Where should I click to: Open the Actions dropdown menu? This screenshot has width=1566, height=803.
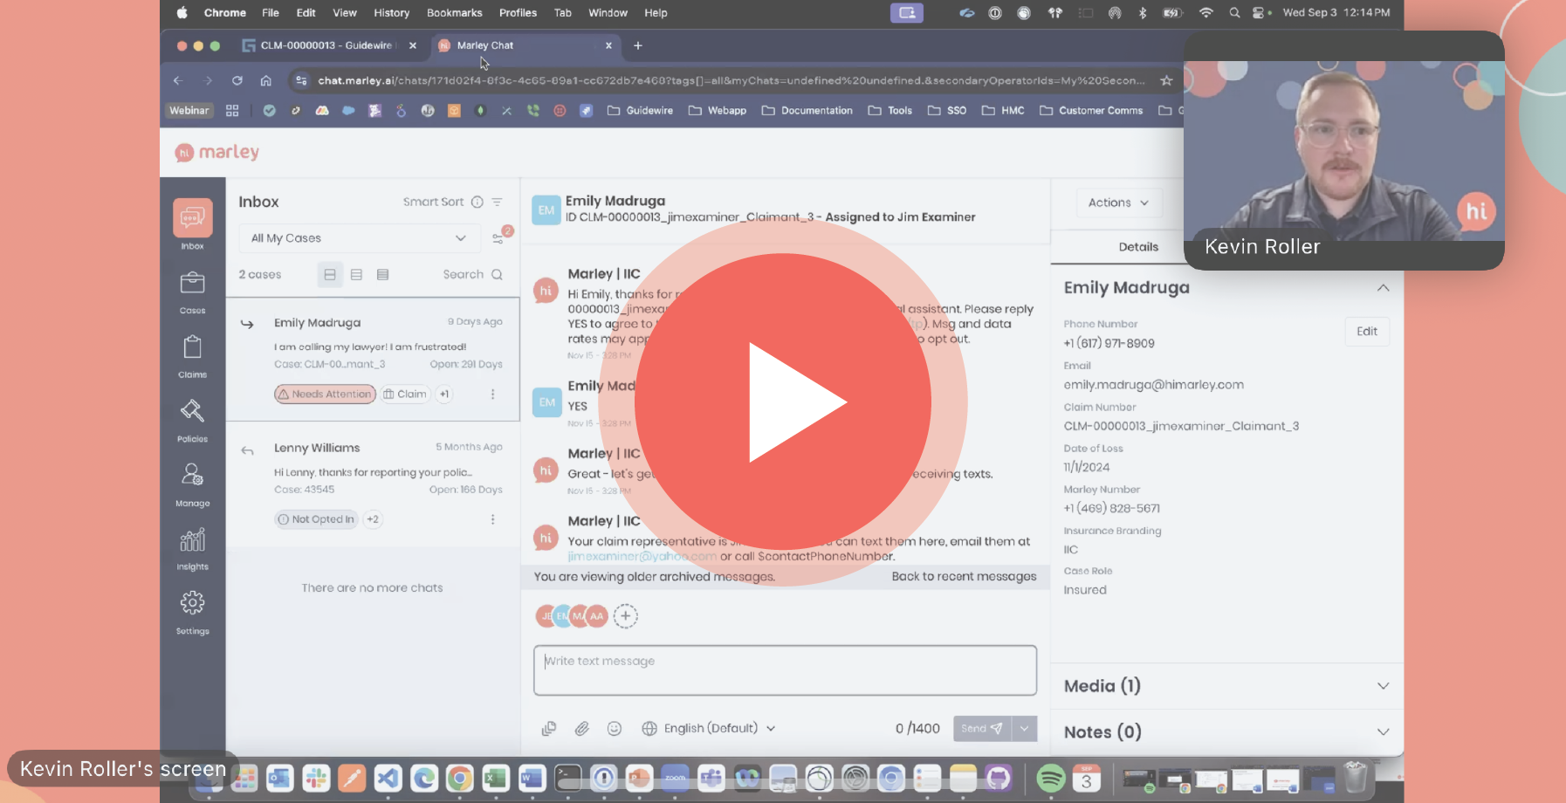1118,202
